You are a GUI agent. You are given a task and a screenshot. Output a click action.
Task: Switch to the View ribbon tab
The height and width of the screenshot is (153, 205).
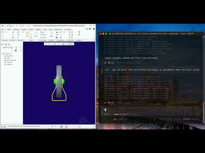(x=50, y=30)
